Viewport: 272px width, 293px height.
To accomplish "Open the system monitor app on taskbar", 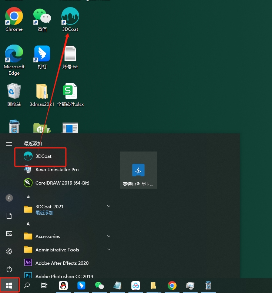I will 190,286.
